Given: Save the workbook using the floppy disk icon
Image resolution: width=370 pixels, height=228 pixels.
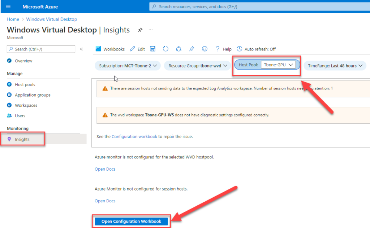Looking at the screenshot, I should coord(153,49).
